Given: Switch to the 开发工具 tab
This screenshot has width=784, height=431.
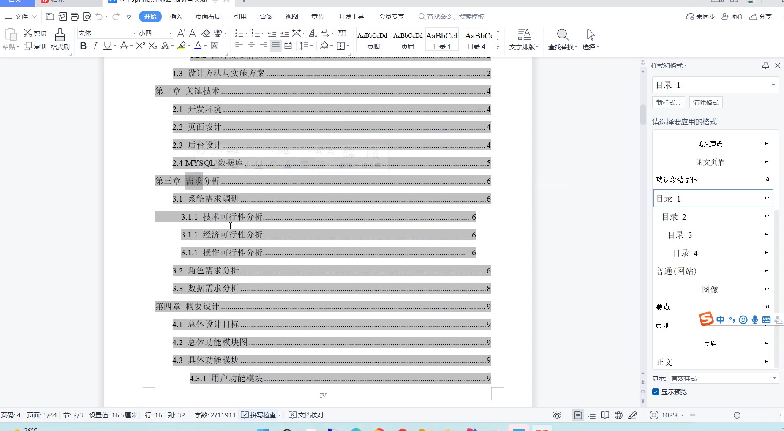Looking at the screenshot, I should coord(351,16).
